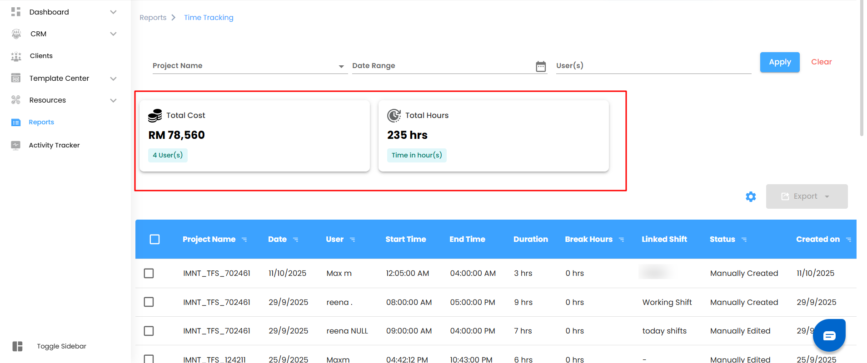Click the End Time column header
Image resolution: width=867 pixels, height=363 pixels.
467,239
